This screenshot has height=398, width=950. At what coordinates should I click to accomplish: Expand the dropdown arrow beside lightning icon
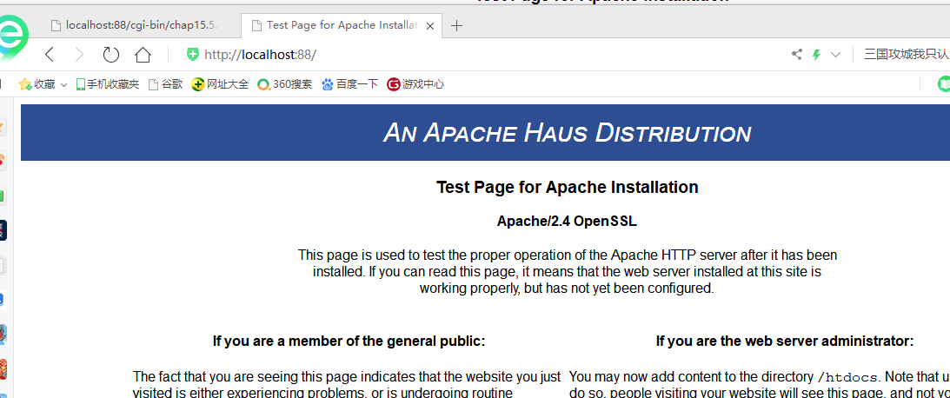(x=835, y=55)
